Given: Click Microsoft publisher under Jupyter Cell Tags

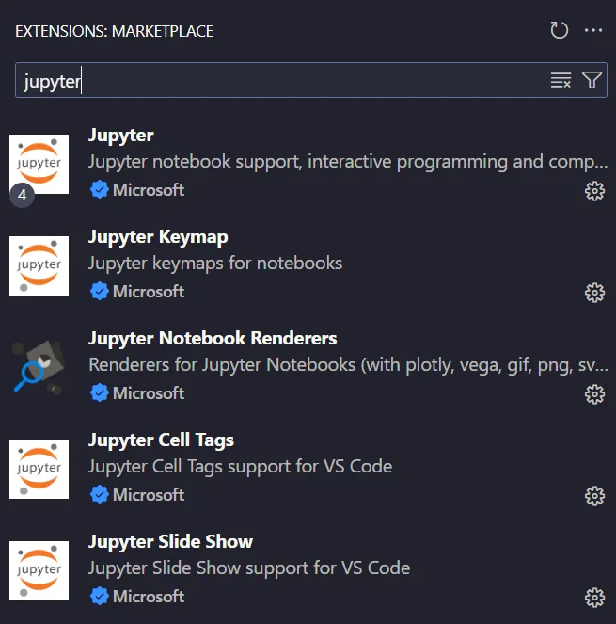Looking at the screenshot, I should (x=149, y=495).
